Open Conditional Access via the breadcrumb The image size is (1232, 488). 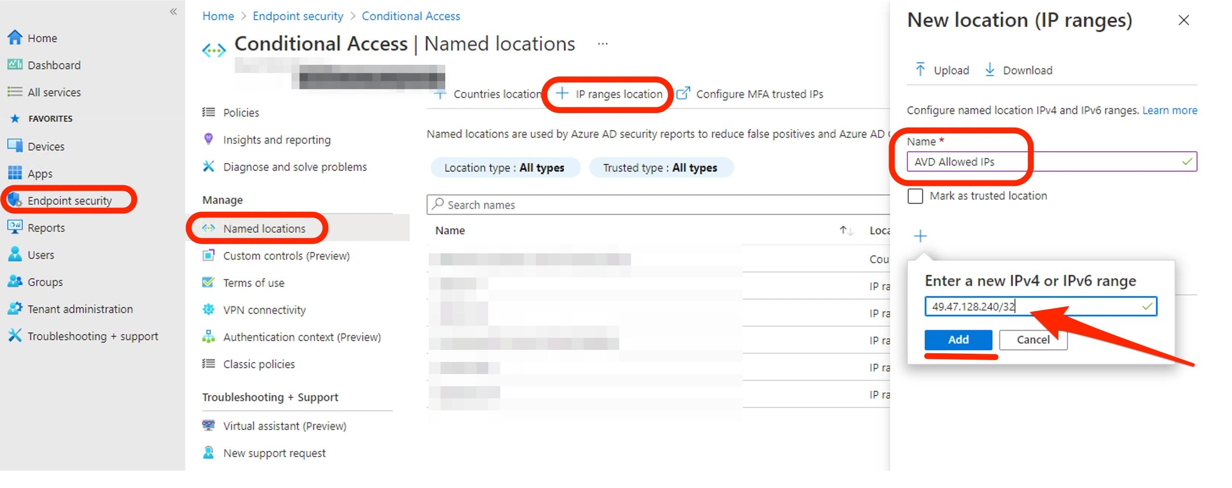(x=411, y=15)
